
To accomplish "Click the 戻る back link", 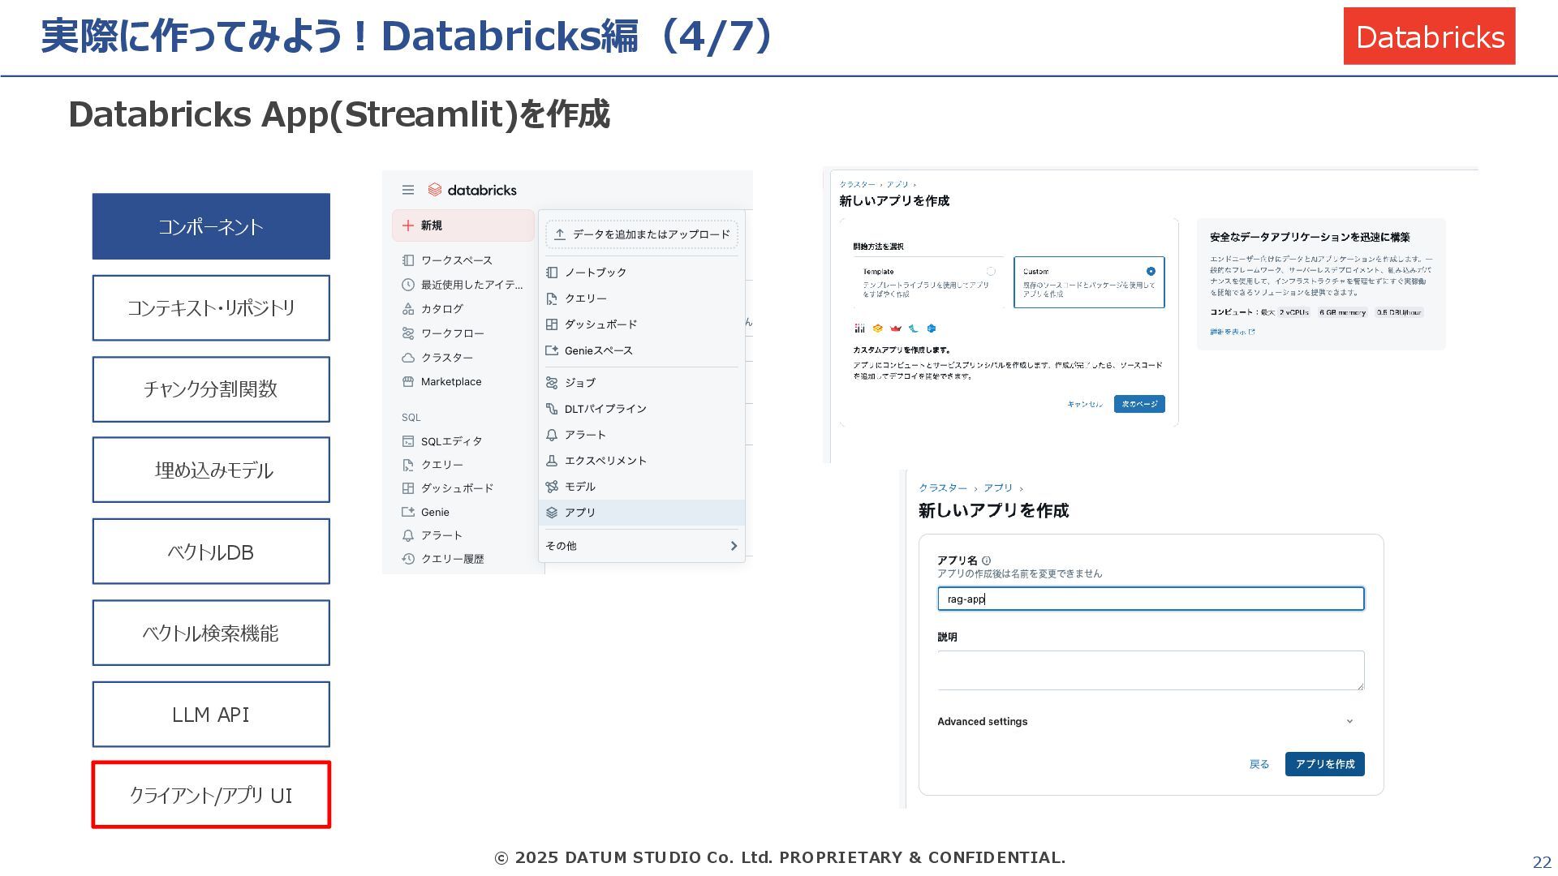I will tap(1259, 764).
